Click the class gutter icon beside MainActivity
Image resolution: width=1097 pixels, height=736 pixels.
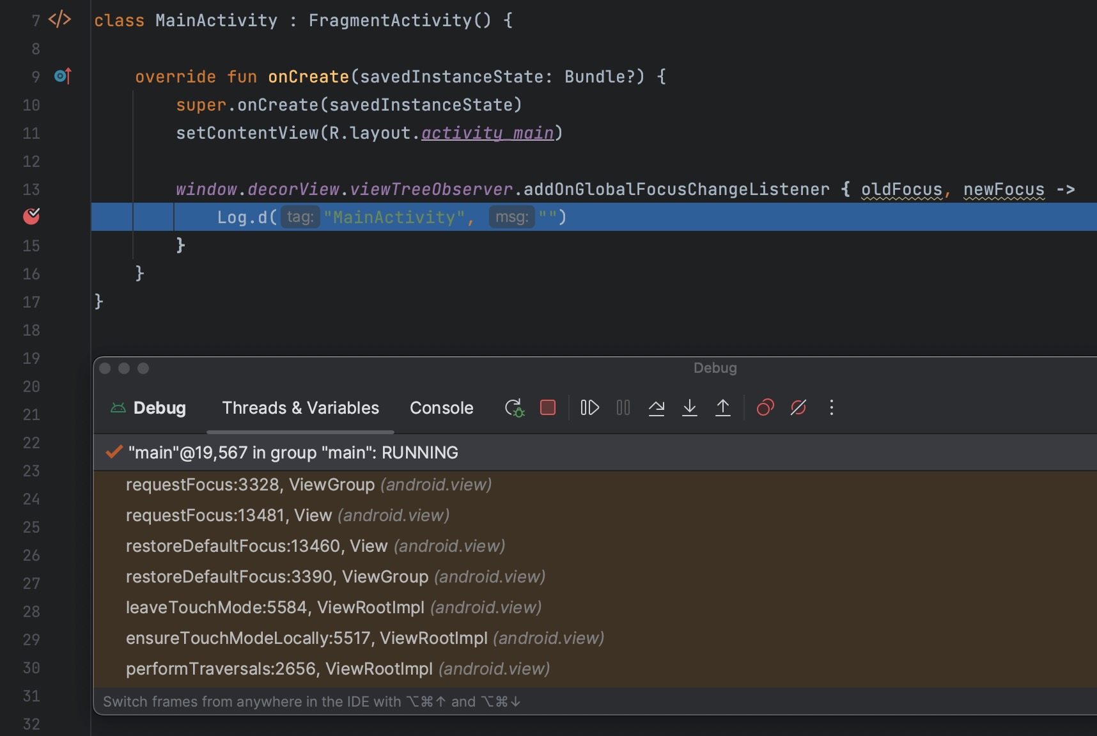[59, 20]
